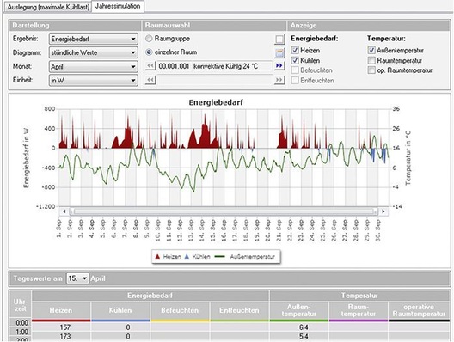This screenshot has height=342, width=454.
Task: Toggle the Außentemperatur checkbox
Action: coord(371,51)
